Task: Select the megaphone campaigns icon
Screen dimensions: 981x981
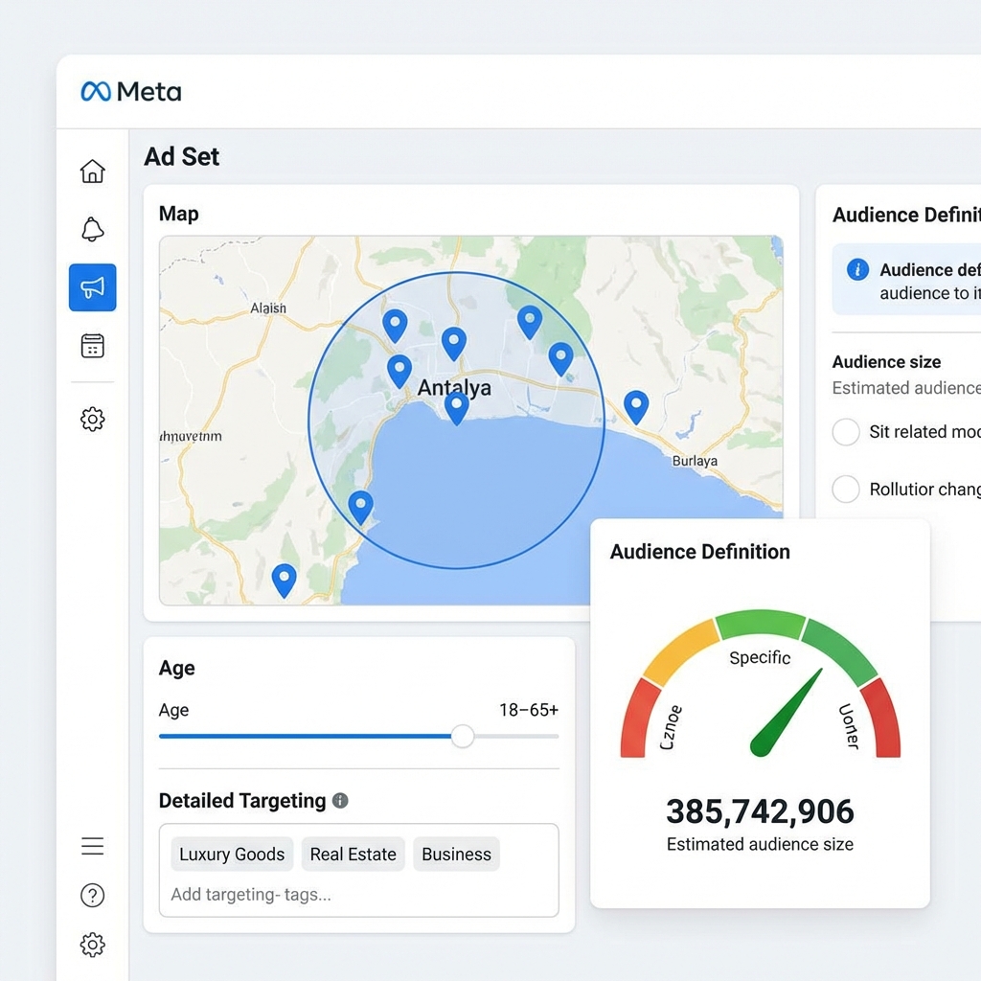Action: click(x=92, y=287)
